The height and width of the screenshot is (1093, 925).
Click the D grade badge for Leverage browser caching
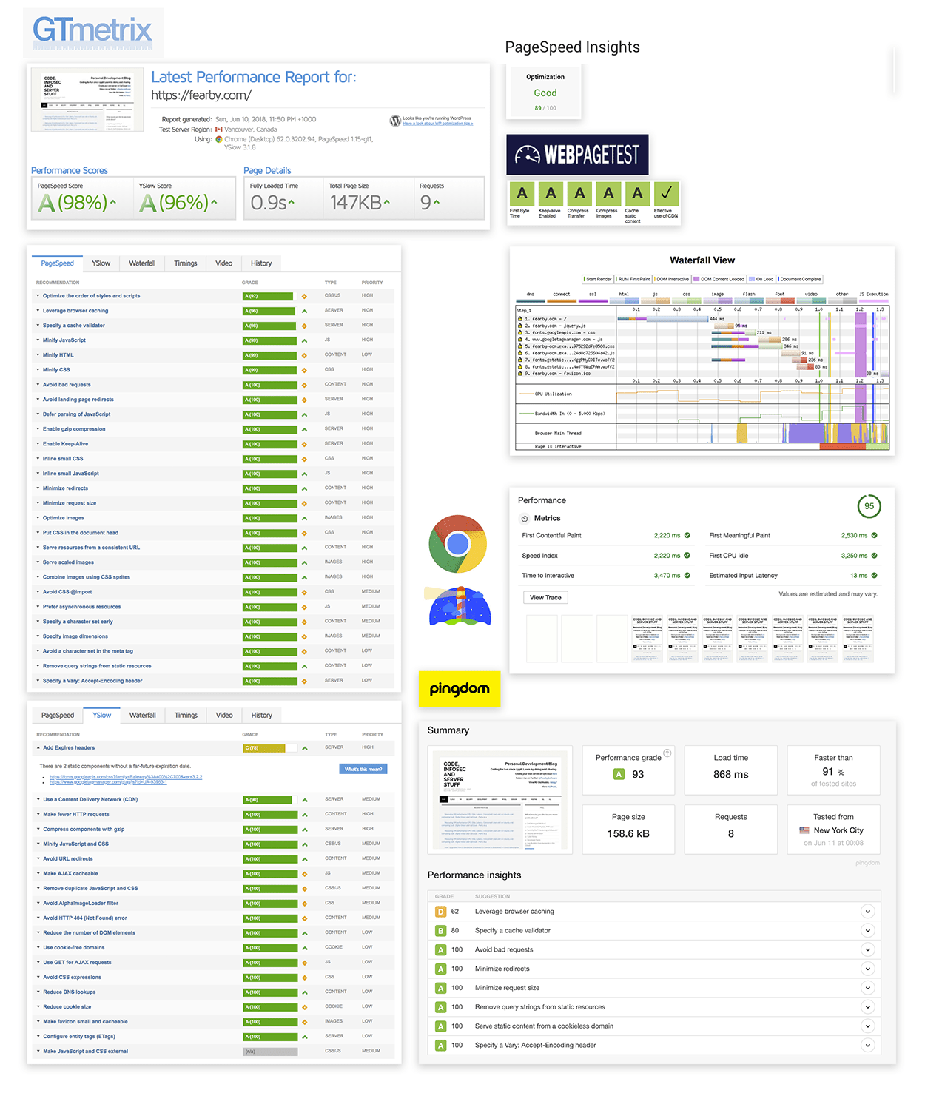tap(440, 912)
